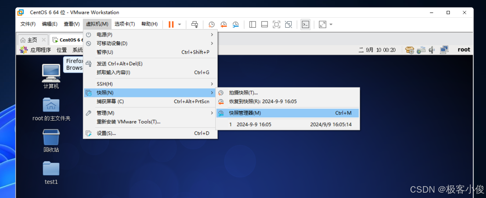Click the 电源 power icon in menu

click(88, 34)
